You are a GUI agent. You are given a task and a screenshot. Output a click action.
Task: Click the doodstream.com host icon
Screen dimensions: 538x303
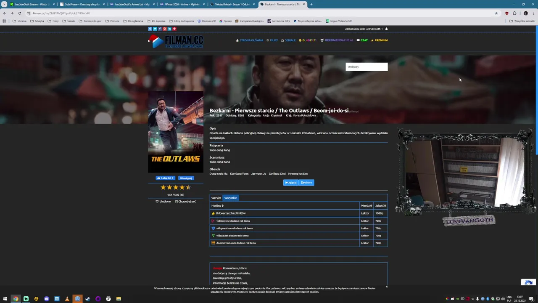click(x=213, y=243)
